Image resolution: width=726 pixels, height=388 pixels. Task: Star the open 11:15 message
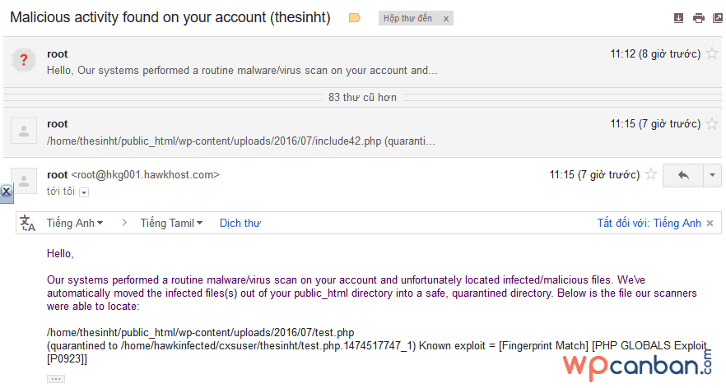point(651,175)
